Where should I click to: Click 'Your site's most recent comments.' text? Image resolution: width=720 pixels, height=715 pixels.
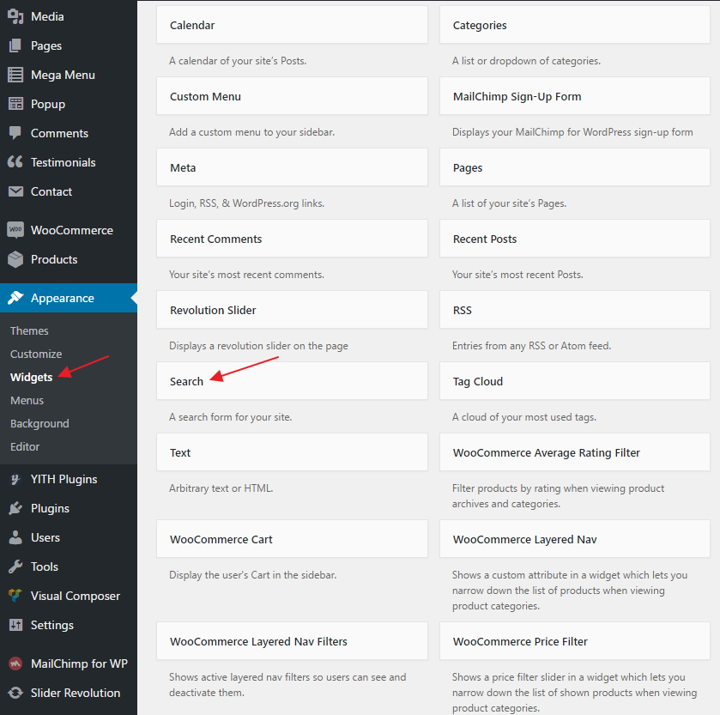click(246, 275)
